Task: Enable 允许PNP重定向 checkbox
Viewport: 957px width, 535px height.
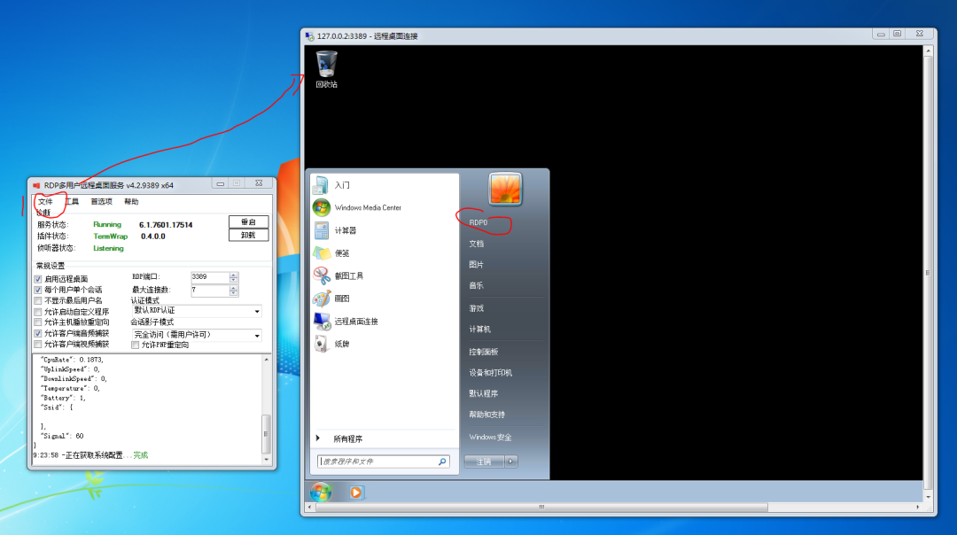Action: click(135, 345)
